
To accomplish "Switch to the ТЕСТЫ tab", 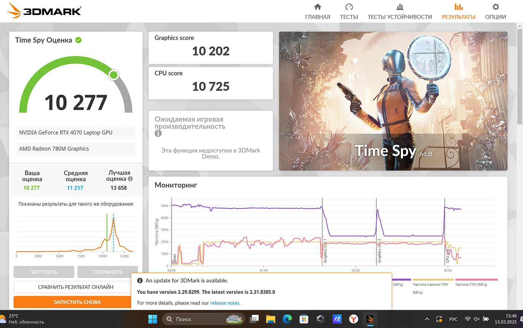I will tap(349, 11).
